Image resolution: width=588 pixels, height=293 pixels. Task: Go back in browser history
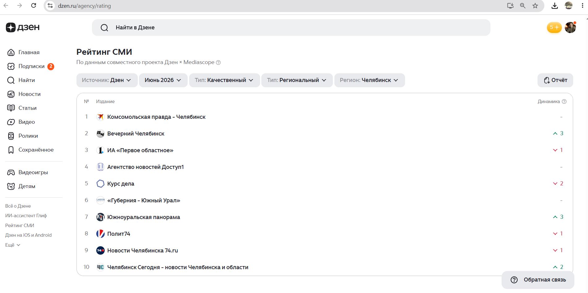(x=6, y=6)
